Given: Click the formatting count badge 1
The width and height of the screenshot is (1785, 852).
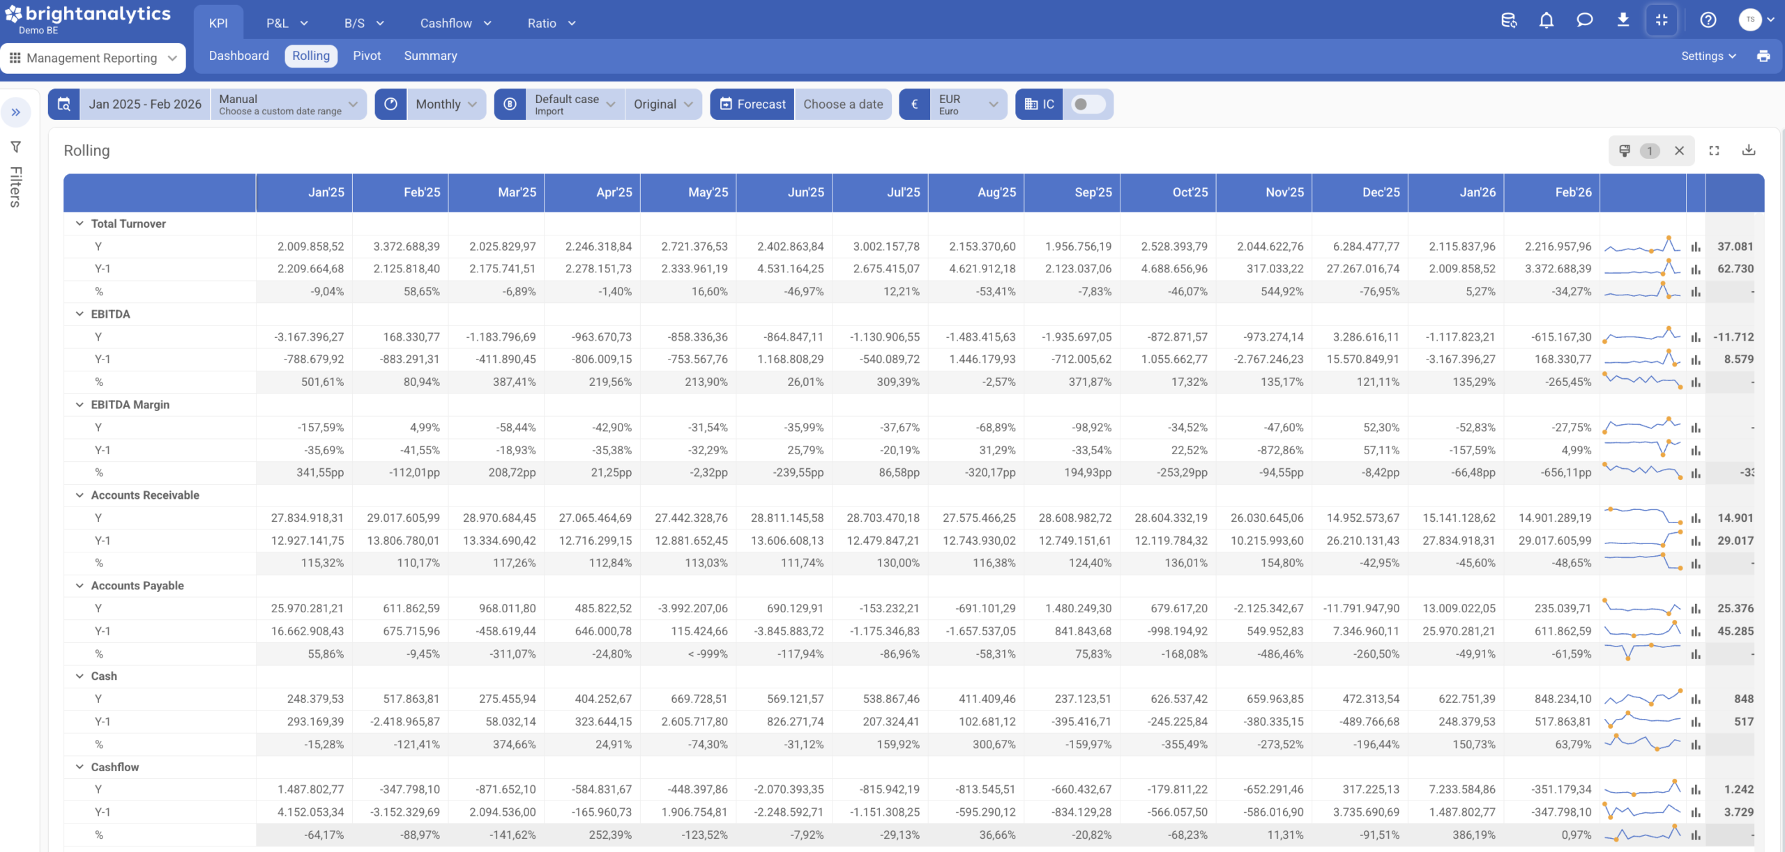Looking at the screenshot, I should [x=1649, y=151].
